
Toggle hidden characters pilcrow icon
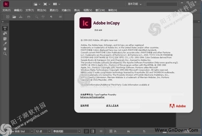pyautogui.click(x=51, y=17)
